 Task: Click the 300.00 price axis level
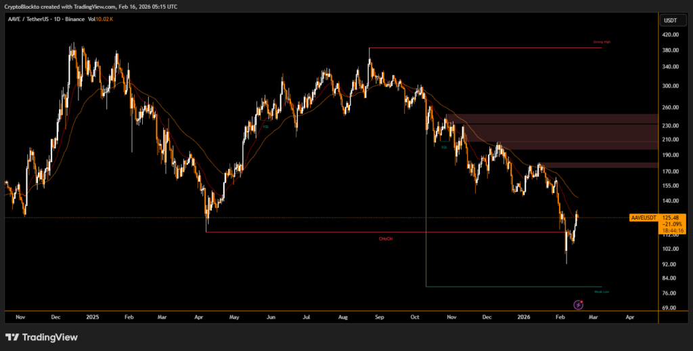tap(670, 86)
